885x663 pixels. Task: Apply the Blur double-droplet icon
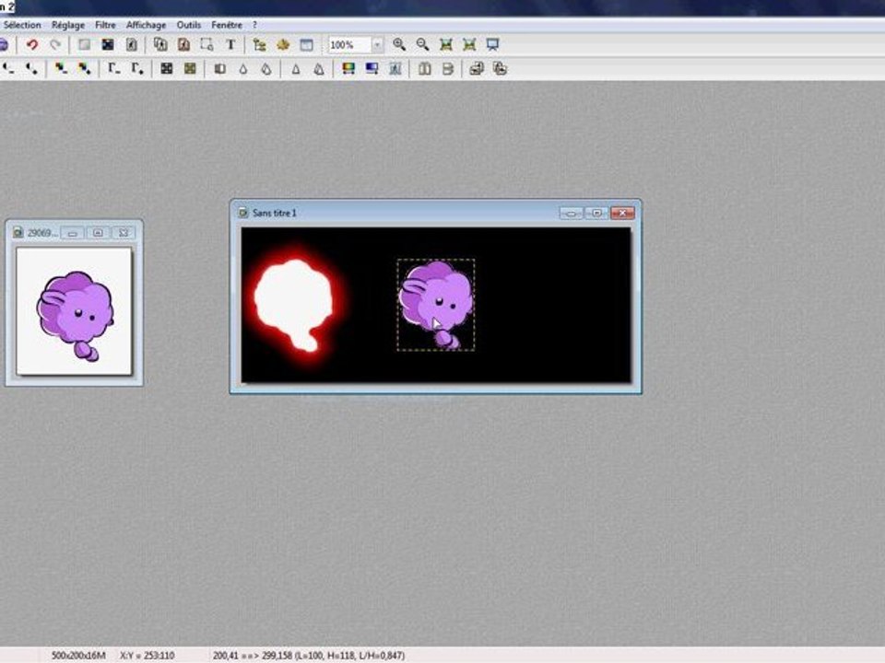coord(266,69)
